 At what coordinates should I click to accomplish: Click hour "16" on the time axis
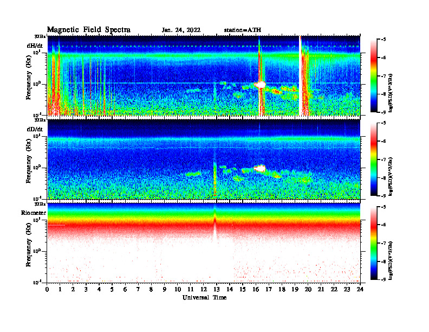tap(256, 289)
